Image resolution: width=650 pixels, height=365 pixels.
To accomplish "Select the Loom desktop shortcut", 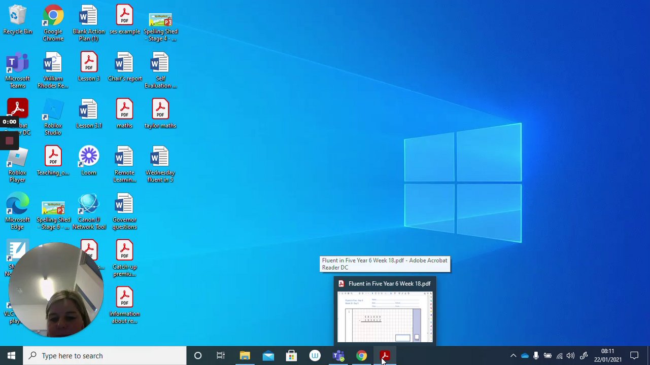I will tap(89, 162).
